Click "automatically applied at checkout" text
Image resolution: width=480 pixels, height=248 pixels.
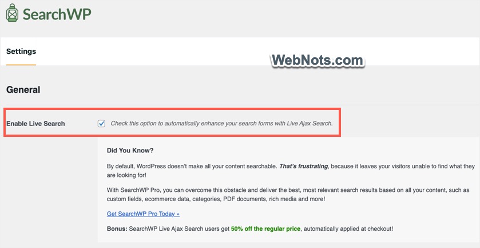(348, 229)
